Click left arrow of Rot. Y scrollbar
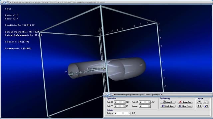The image size is (213, 119). (115, 106)
